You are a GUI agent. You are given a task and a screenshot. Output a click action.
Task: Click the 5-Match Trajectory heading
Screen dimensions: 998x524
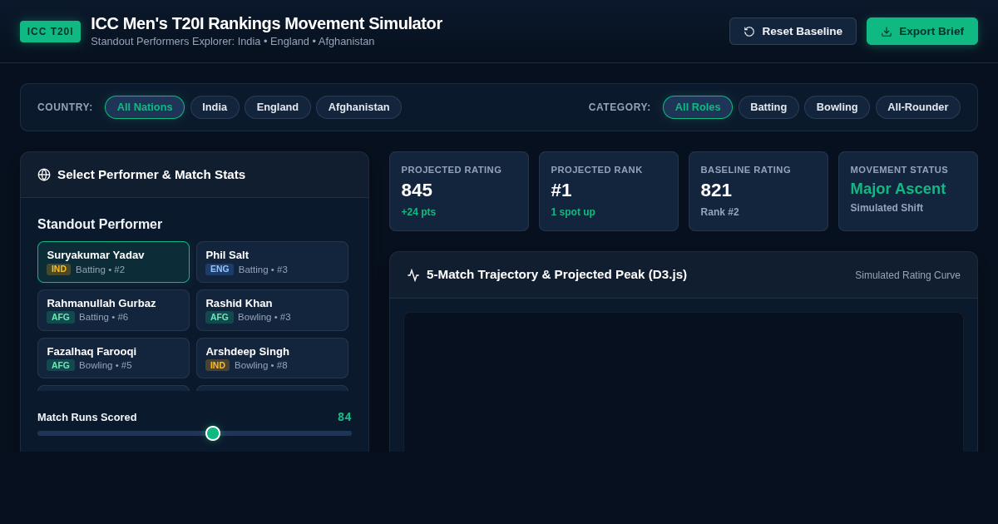[x=556, y=274]
